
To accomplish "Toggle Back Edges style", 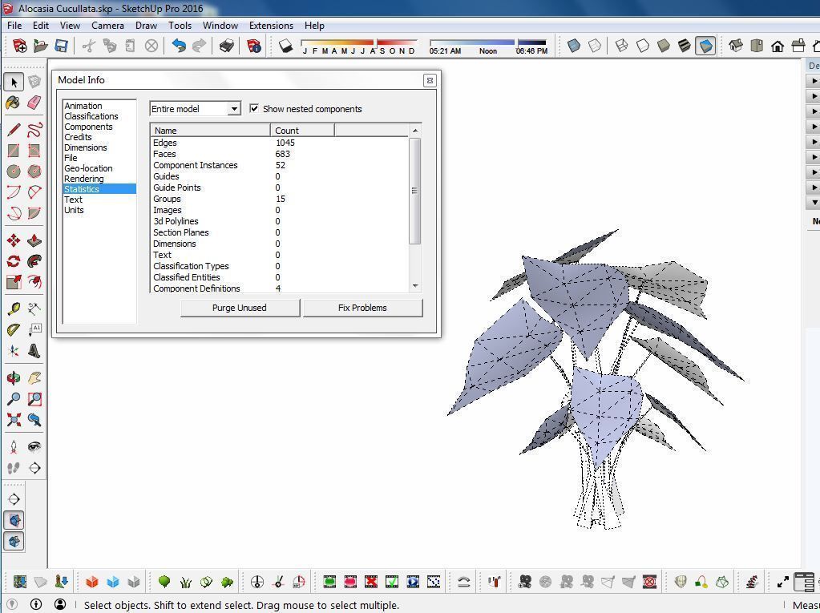I will [x=595, y=46].
